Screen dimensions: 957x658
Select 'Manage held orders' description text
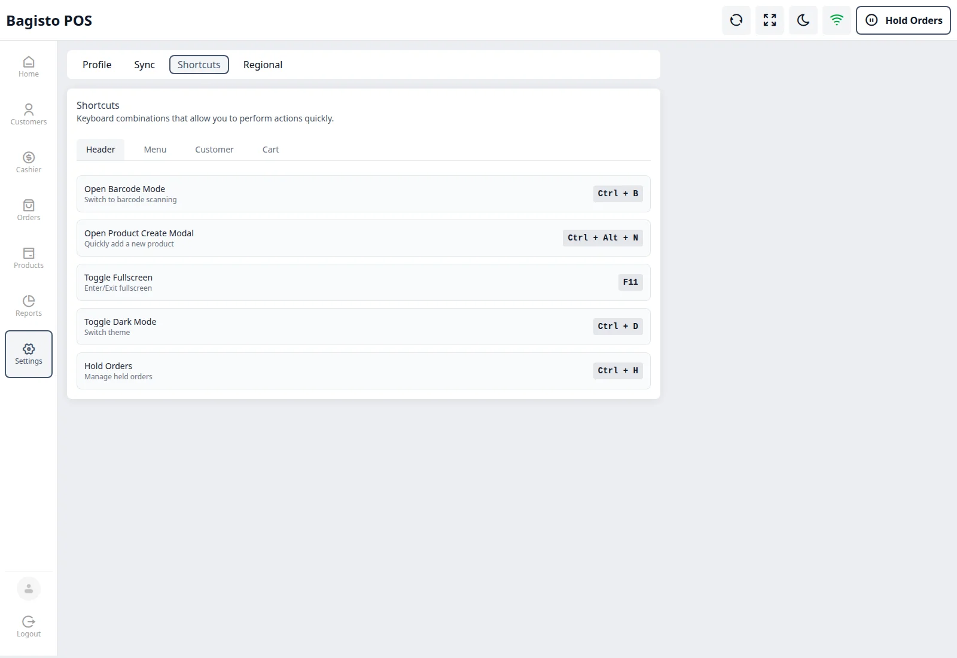118,377
